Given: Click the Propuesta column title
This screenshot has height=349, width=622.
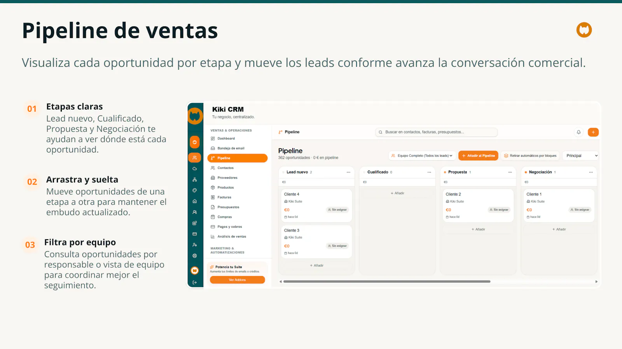Looking at the screenshot, I should [x=457, y=172].
